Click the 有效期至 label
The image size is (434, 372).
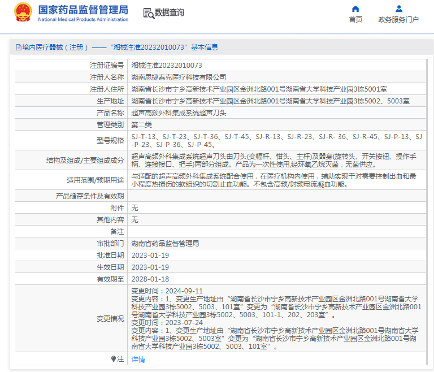(110, 279)
